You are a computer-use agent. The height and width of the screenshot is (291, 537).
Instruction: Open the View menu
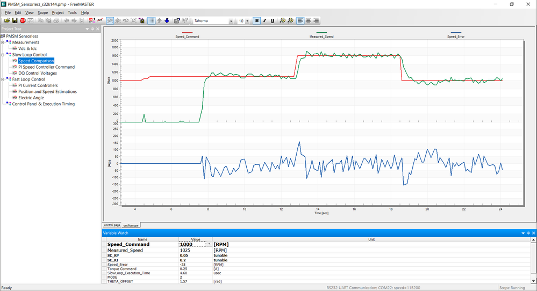pos(30,13)
